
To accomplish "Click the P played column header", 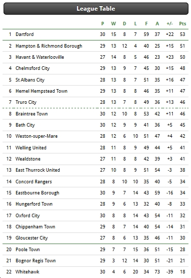I will pos(102,24).
